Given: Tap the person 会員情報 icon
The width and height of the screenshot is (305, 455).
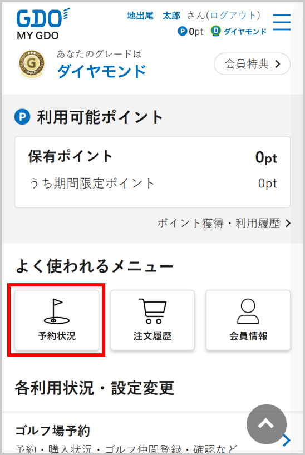Looking at the screenshot, I should point(248,311).
